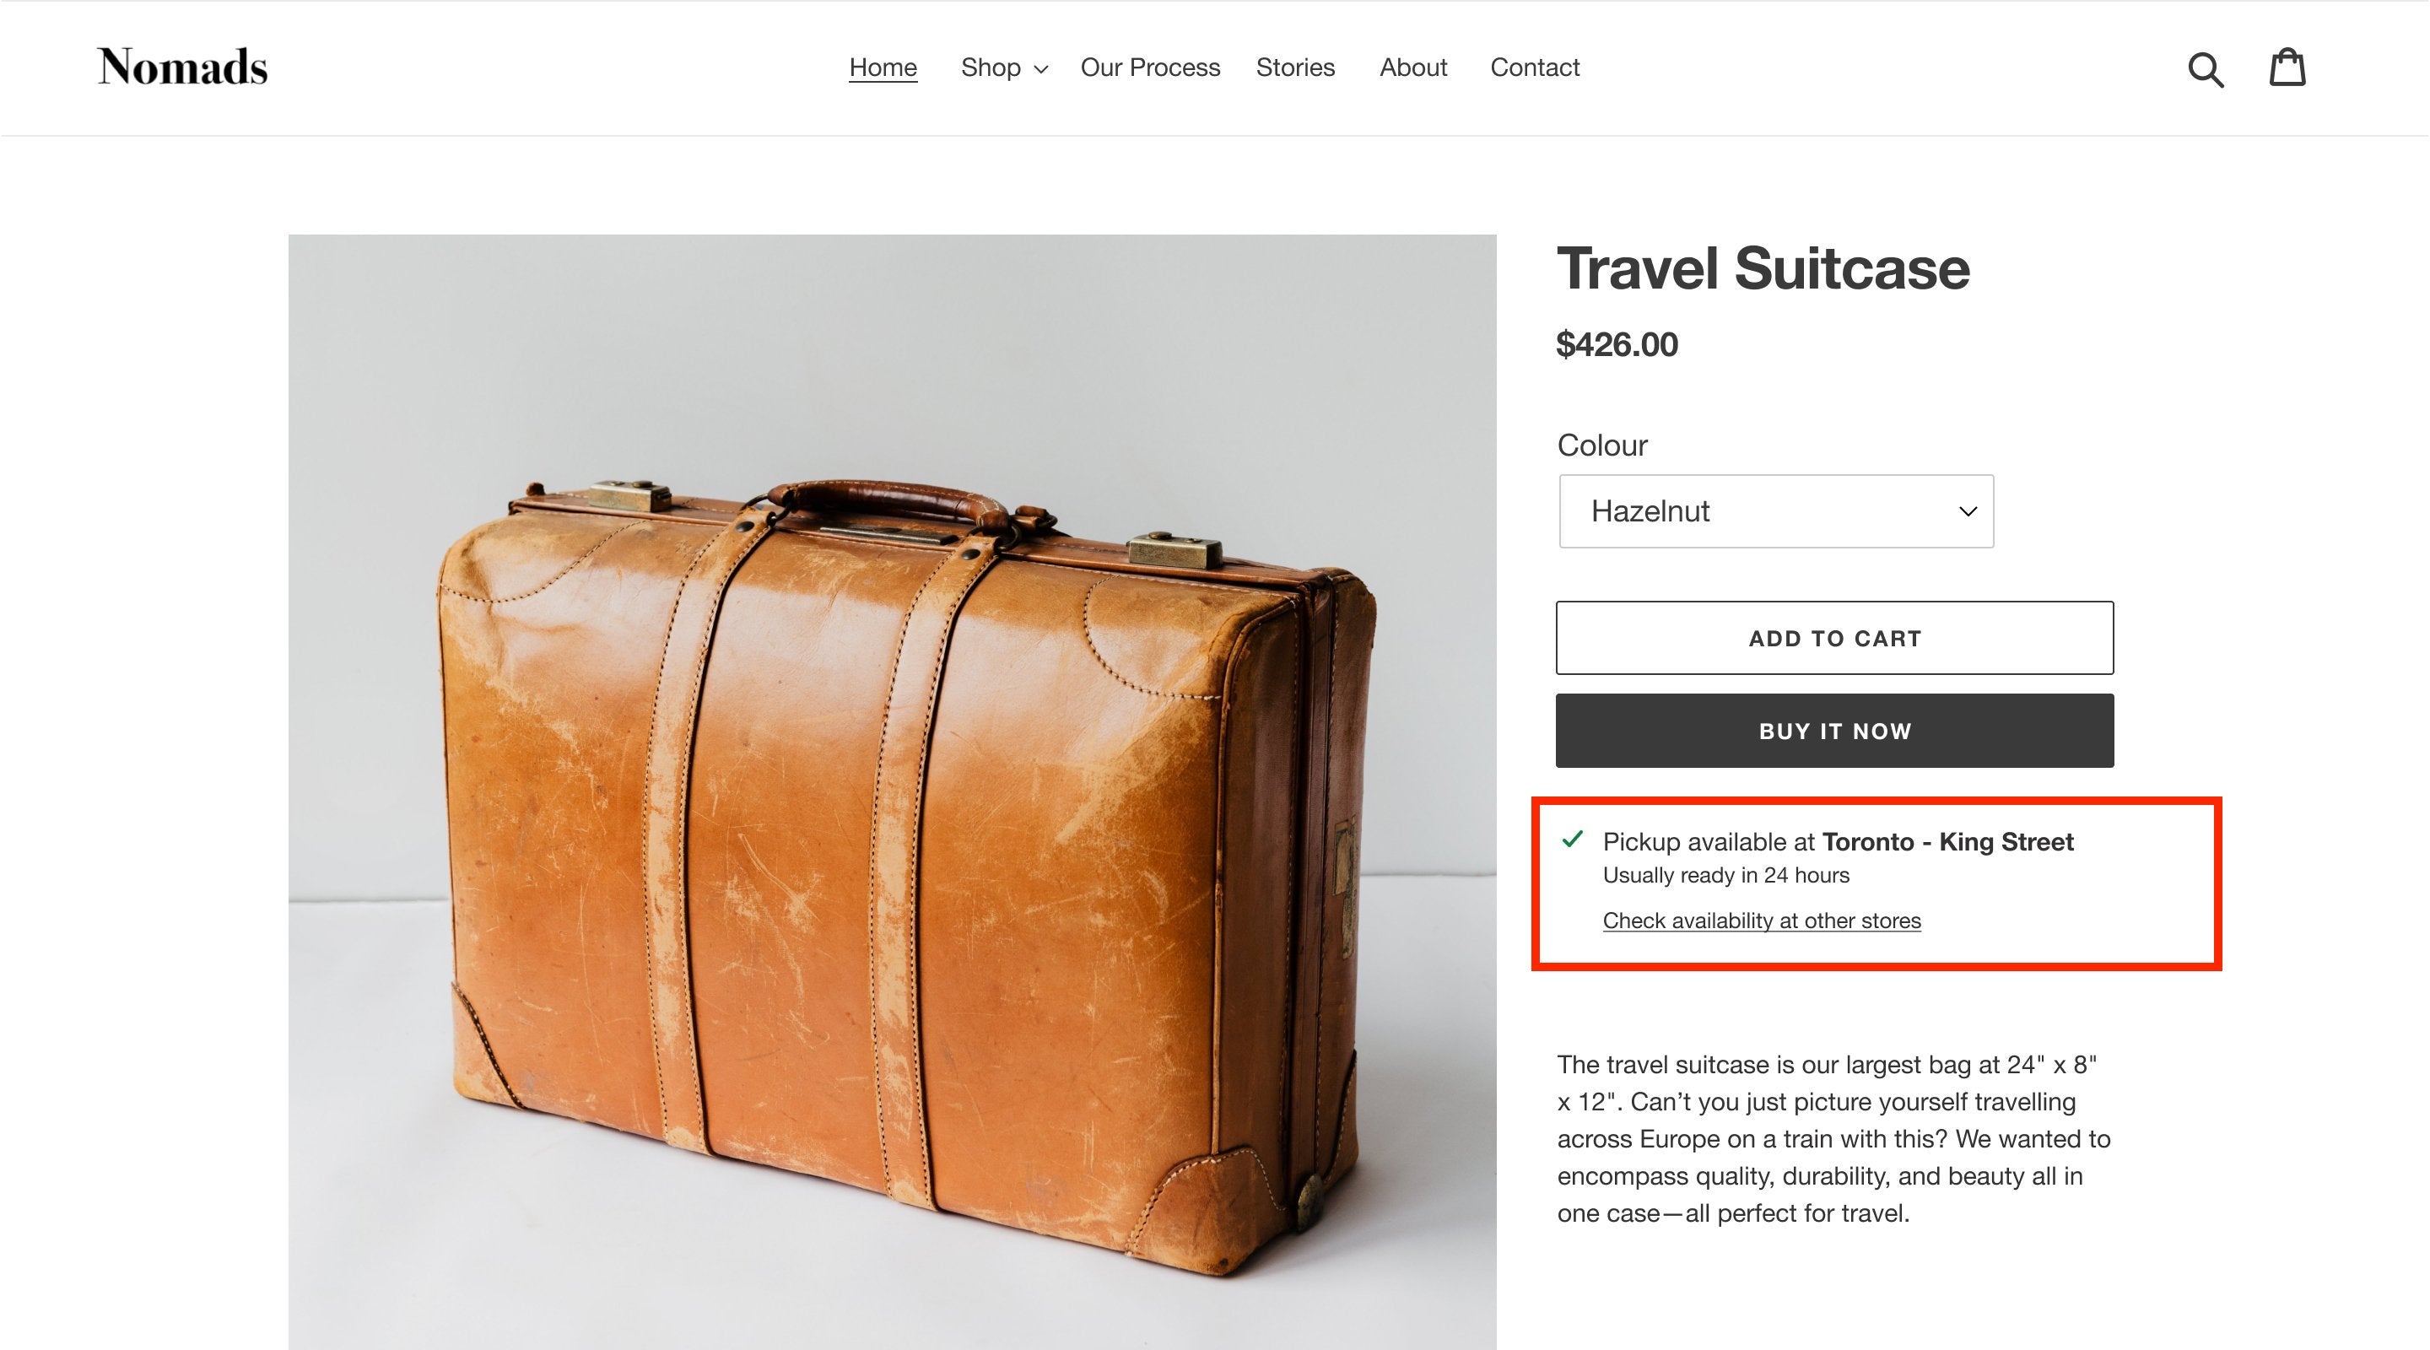Go to the Home nav link
The width and height of the screenshot is (2430, 1350).
tap(883, 68)
